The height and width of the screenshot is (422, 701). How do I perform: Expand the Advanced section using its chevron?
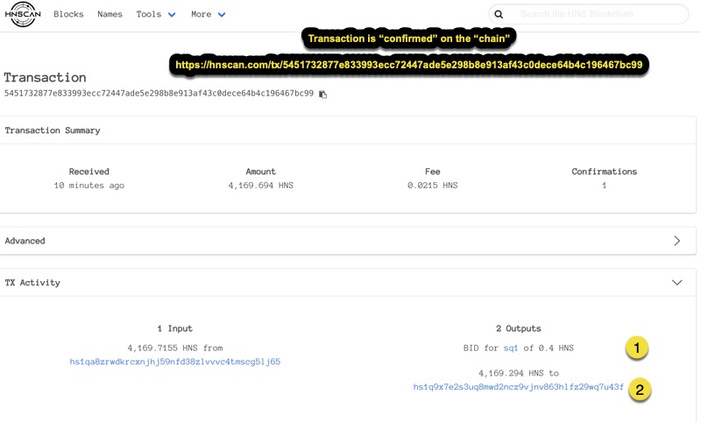pos(676,241)
